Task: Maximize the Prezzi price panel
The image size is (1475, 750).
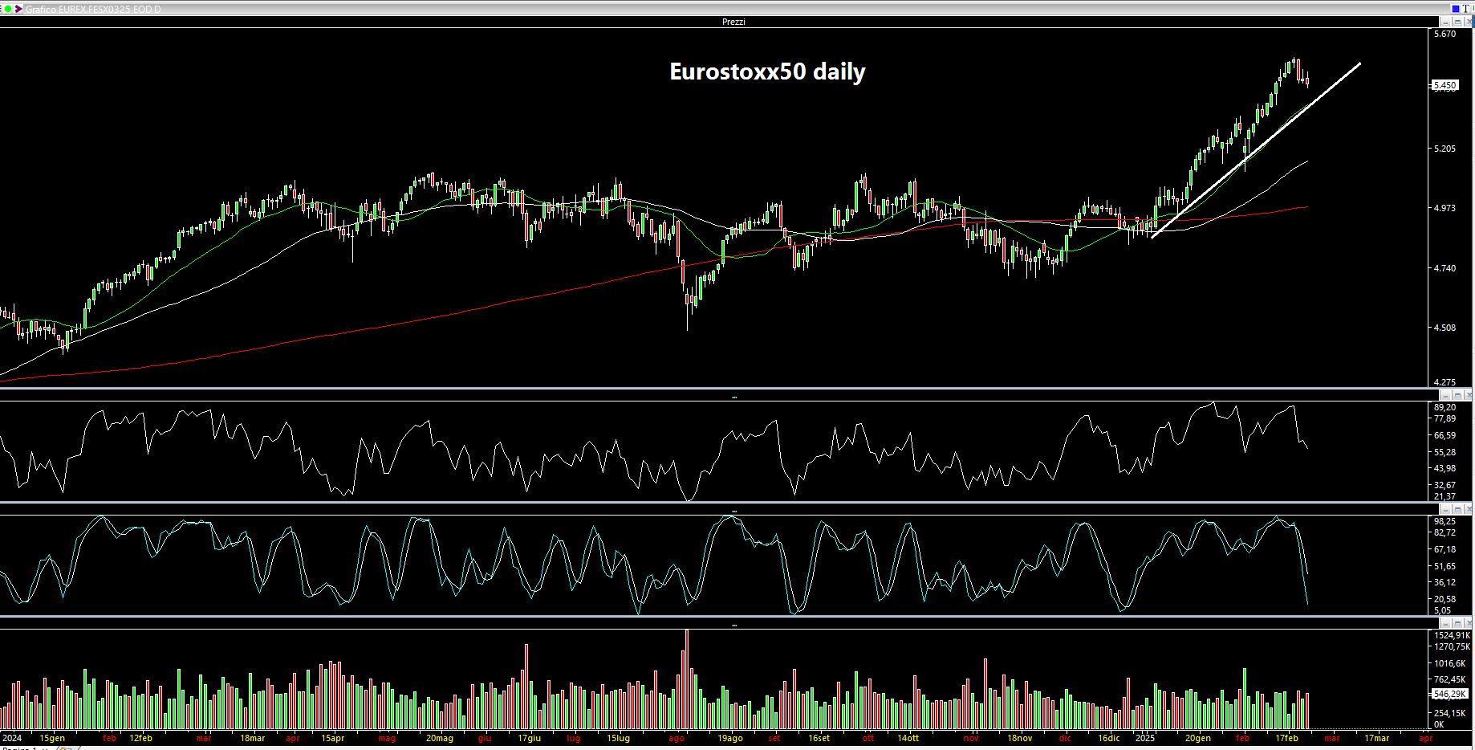Action: 1457,22
